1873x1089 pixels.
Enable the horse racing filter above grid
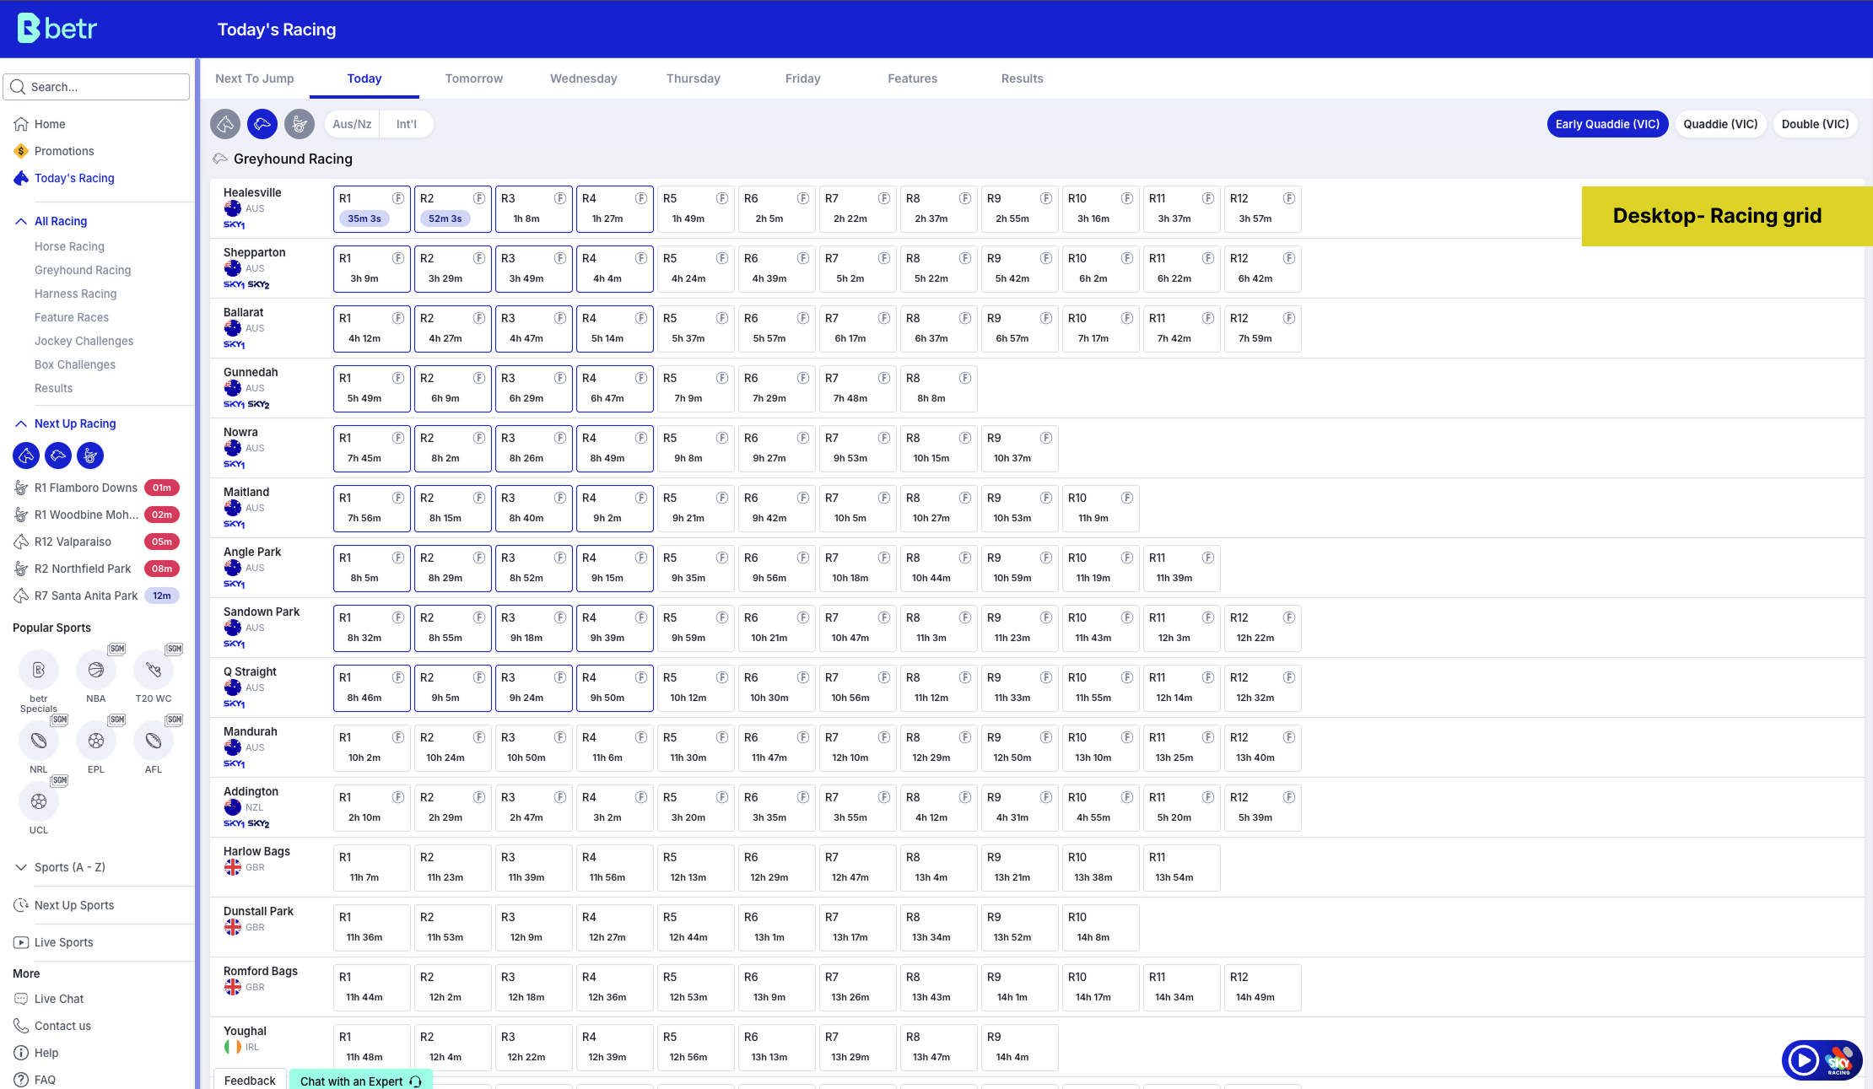click(225, 124)
